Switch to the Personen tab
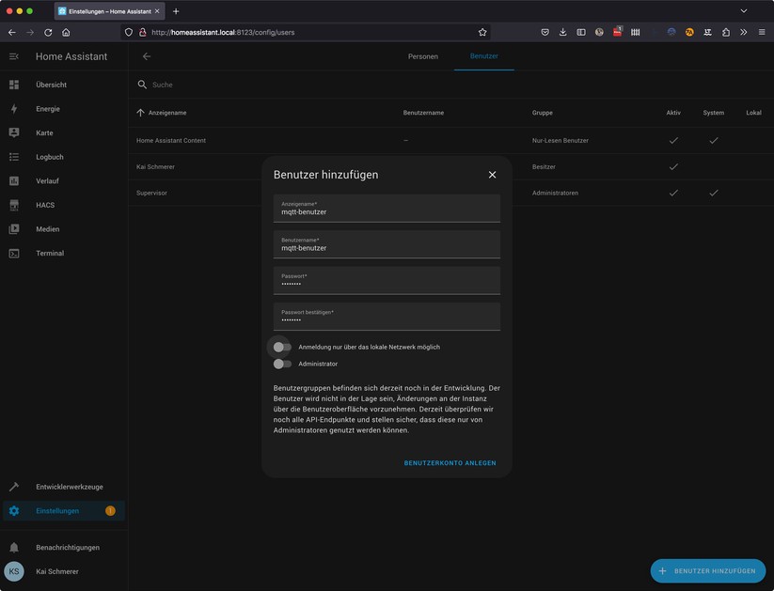Image resolution: width=774 pixels, height=591 pixels. coord(423,56)
